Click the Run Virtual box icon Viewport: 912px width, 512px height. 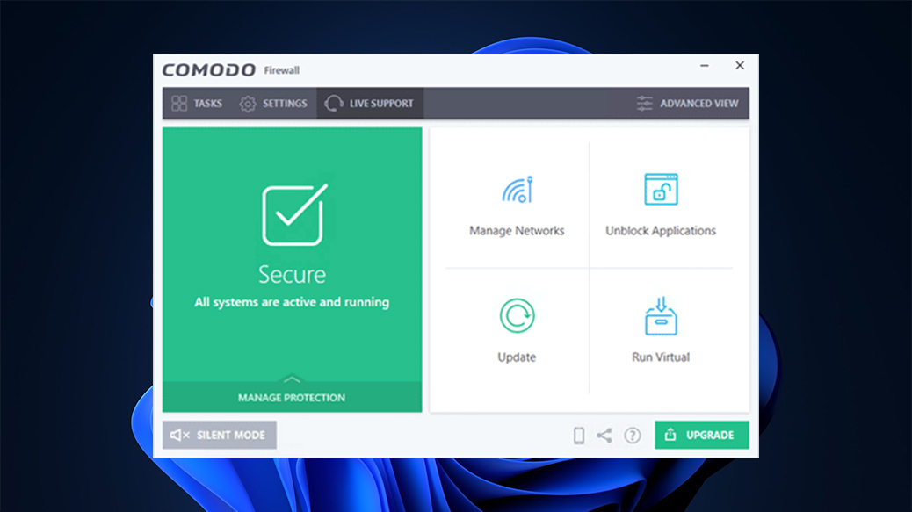tap(661, 316)
